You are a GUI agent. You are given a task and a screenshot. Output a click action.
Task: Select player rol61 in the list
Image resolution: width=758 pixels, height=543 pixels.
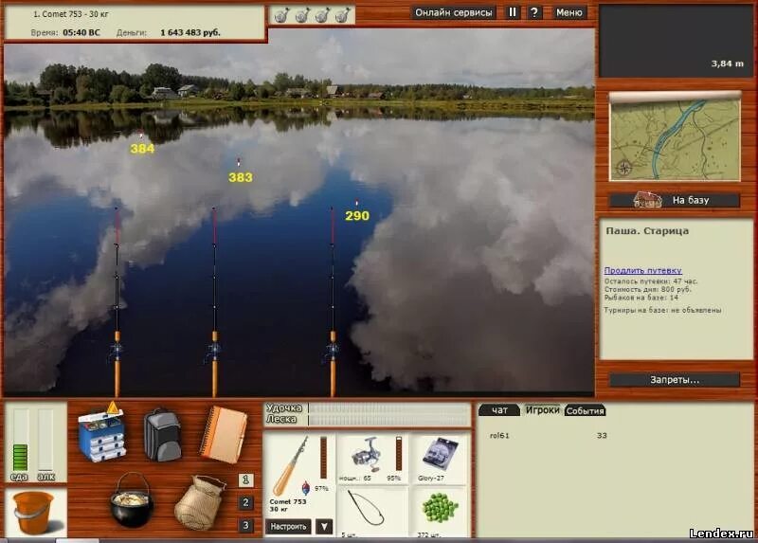tap(499, 435)
